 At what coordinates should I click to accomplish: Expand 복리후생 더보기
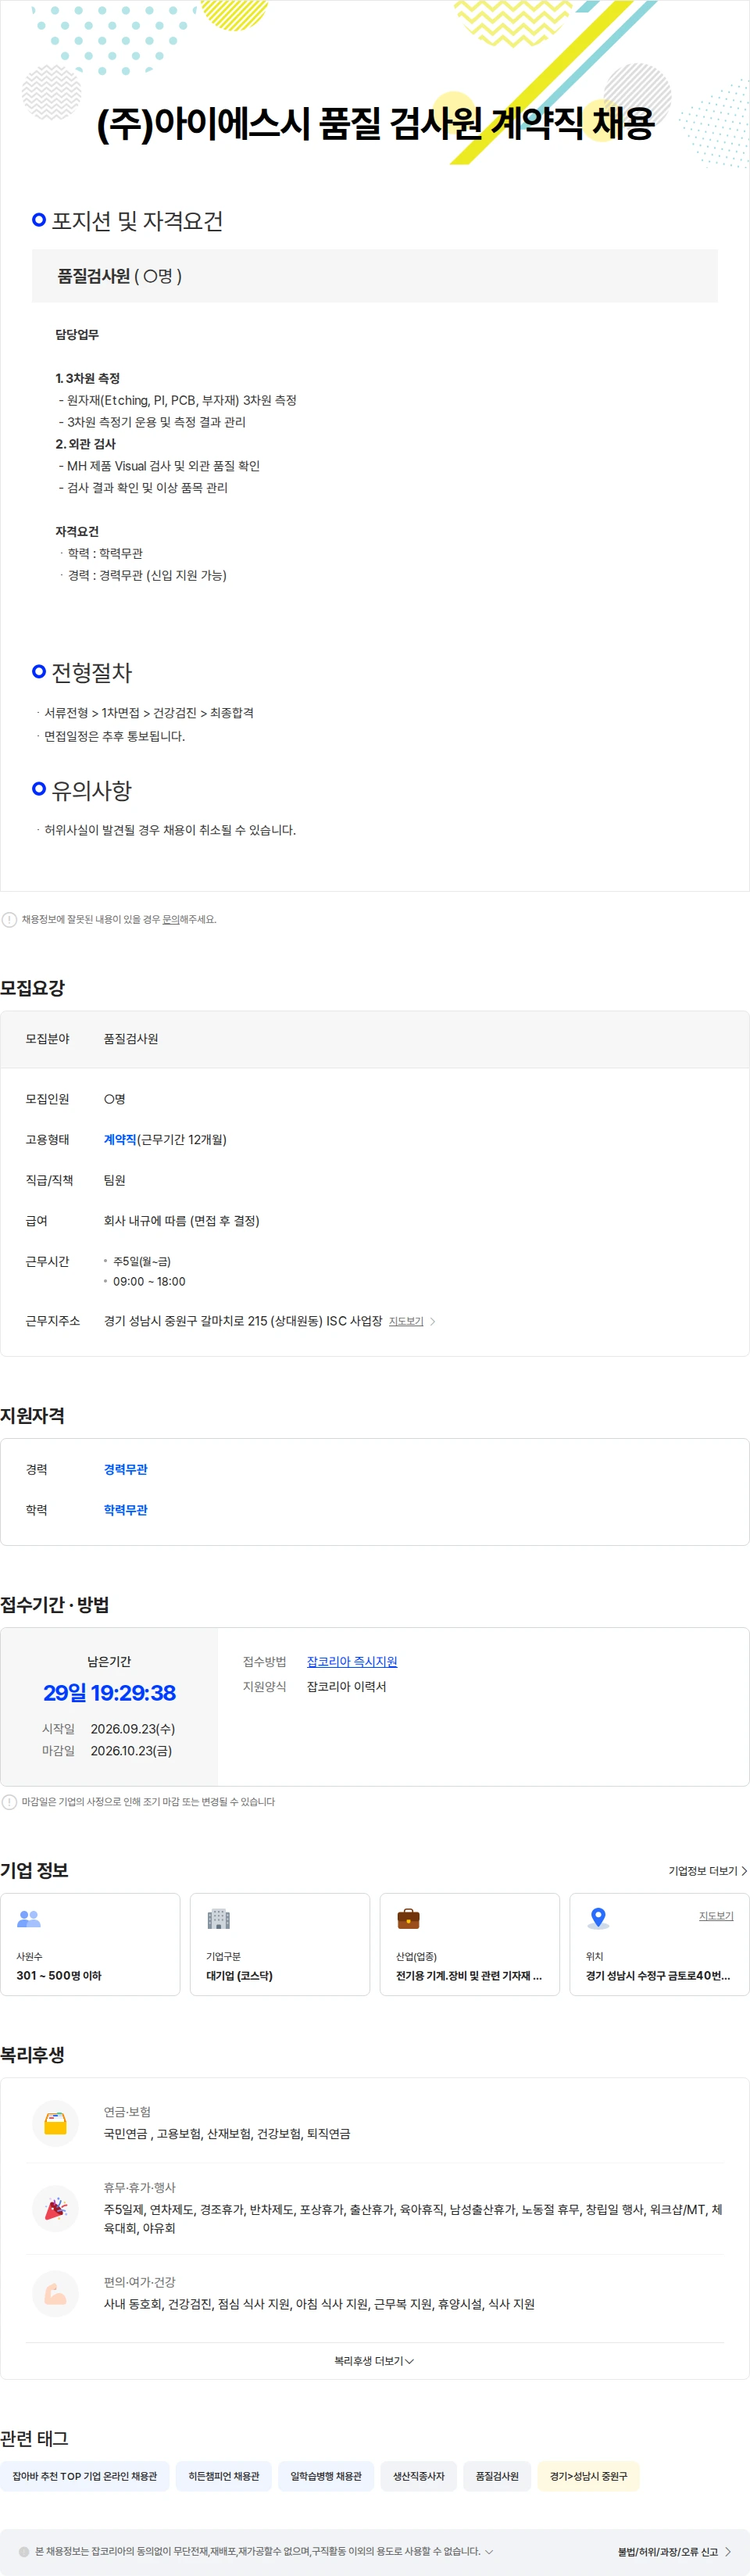click(374, 2360)
